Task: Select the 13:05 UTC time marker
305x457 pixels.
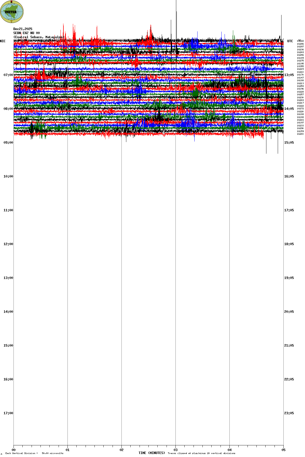Action: [289, 75]
